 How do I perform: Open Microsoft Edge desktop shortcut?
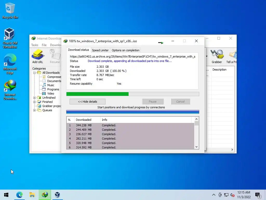click(10, 64)
